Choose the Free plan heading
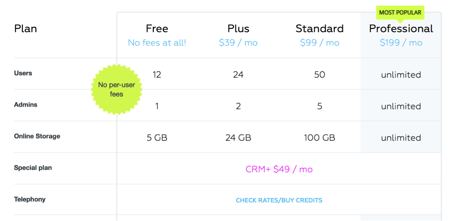Screen dimensions: 451x221 coord(157,29)
